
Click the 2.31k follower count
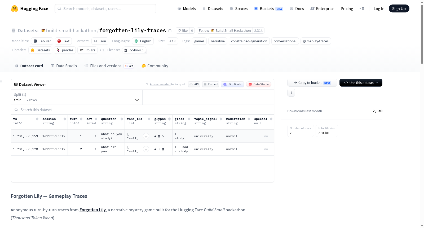[x=258, y=30]
